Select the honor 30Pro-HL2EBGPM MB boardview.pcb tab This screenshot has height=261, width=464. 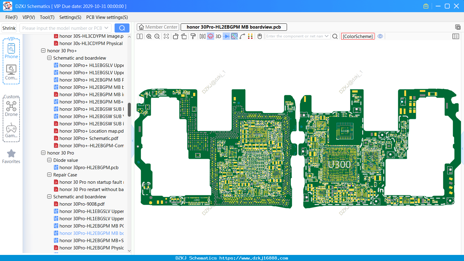[x=234, y=27]
